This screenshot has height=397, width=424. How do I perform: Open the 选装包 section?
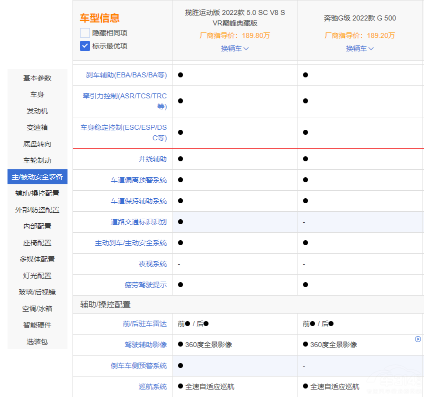36,341
